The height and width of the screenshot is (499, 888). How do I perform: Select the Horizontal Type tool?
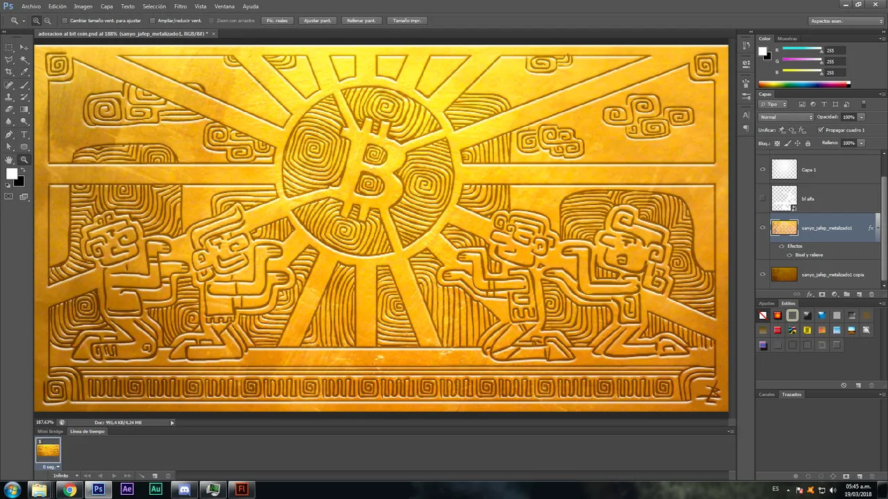click(x=24, y=134)
